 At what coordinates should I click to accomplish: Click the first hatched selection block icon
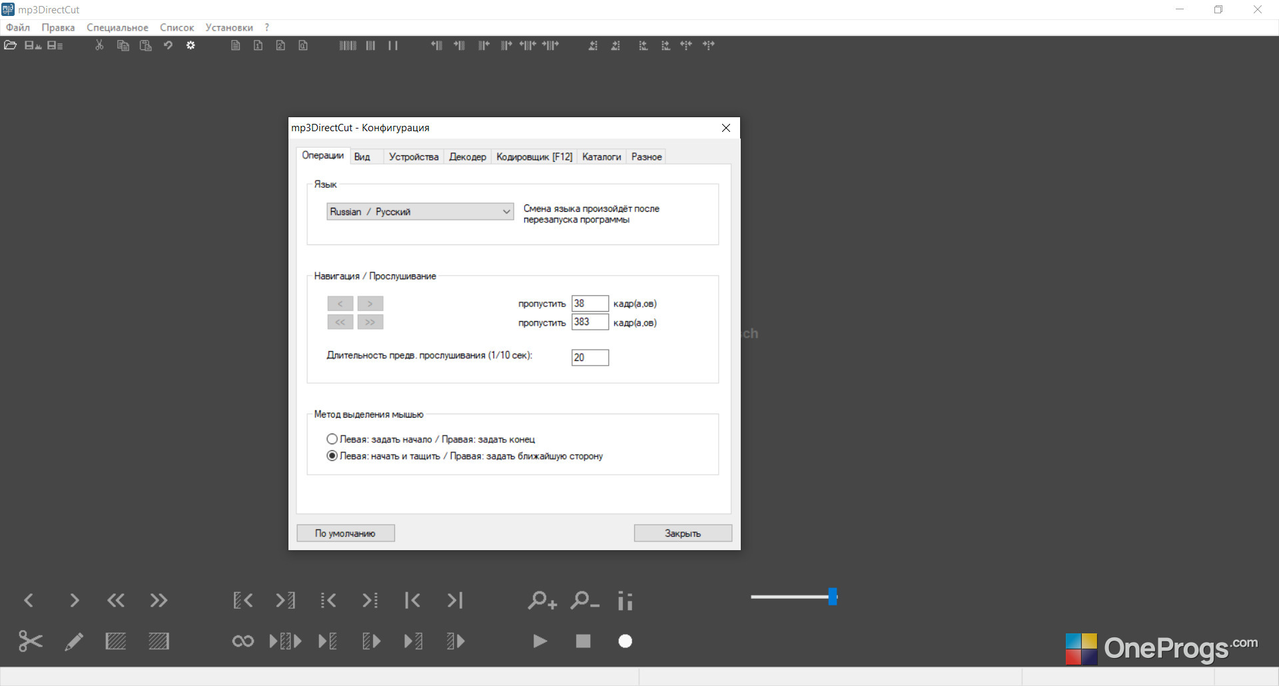tap(116, 641)
